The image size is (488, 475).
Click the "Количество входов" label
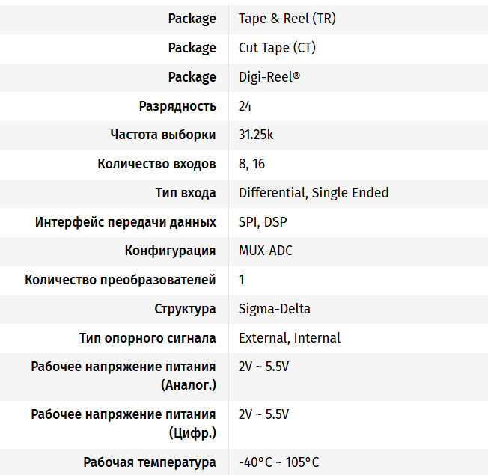click(x=156, y=164)
